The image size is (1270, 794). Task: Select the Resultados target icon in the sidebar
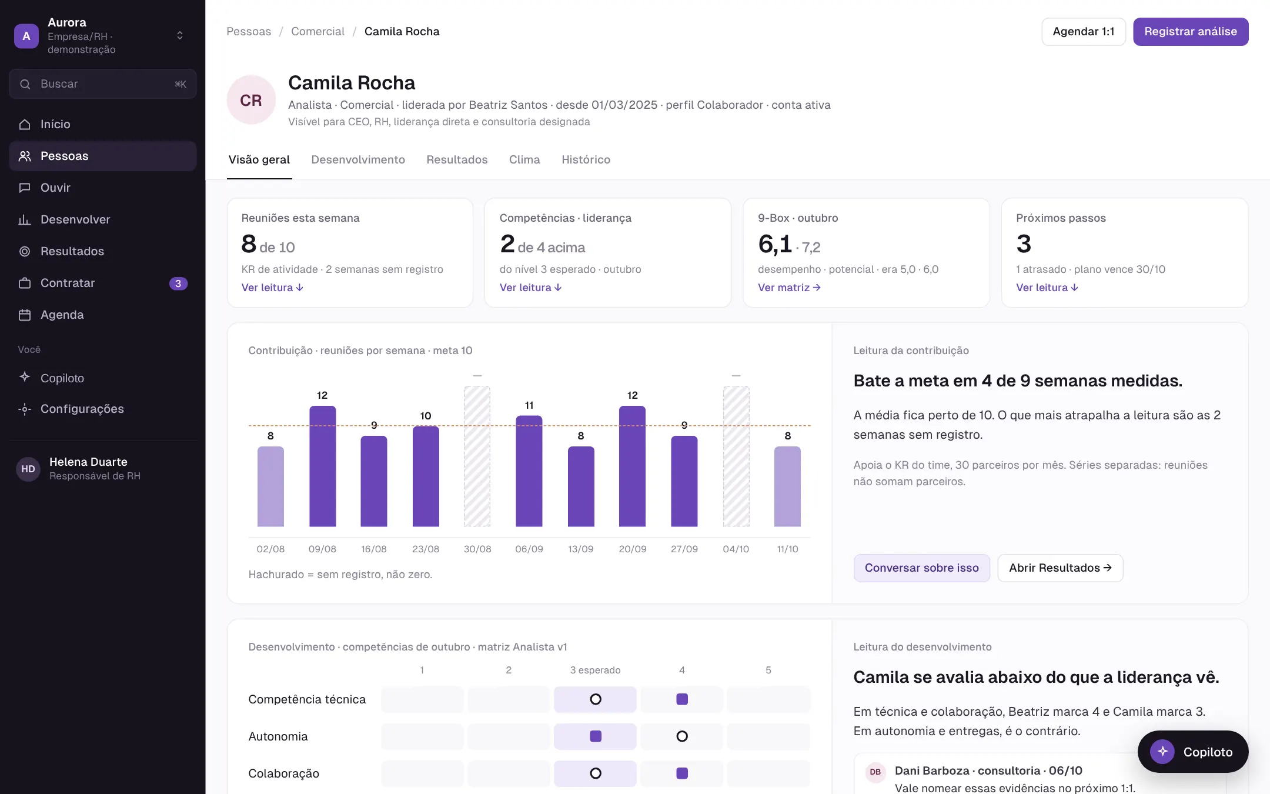[25, 251]
